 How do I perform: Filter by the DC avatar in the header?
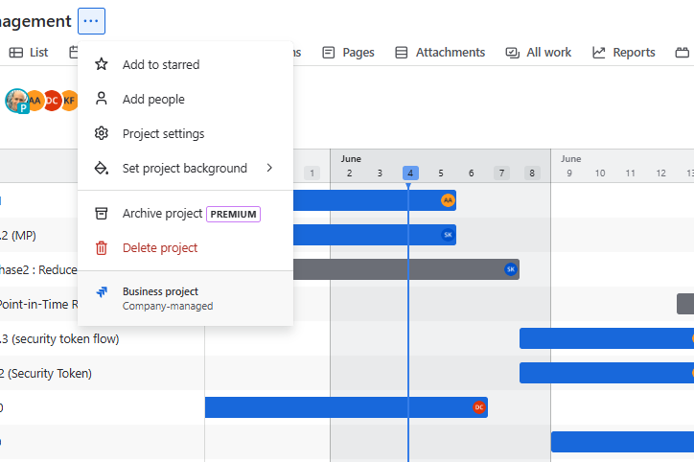[52, 101]
